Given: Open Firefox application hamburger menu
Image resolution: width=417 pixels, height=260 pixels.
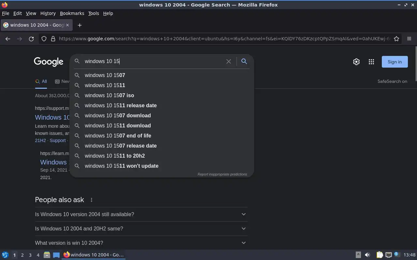Looking at the screenshot, I should pos(409,39).
